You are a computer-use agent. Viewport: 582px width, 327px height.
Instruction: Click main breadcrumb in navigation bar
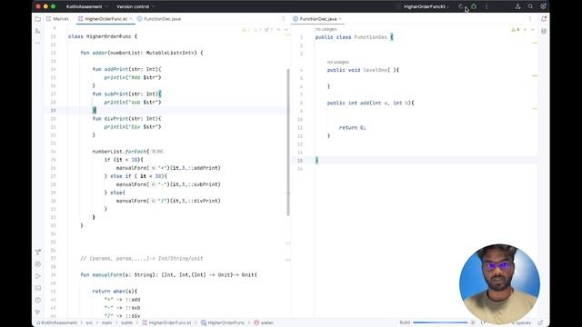click(107, 323)
